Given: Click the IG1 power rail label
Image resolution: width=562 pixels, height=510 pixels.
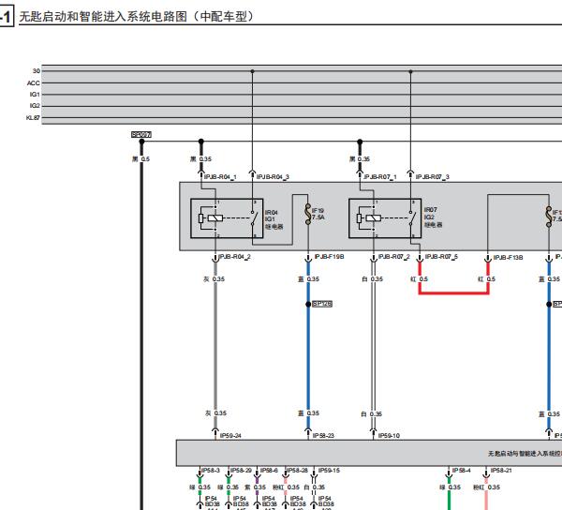Looking at the screenshot, I should click(x=35, y=95).
